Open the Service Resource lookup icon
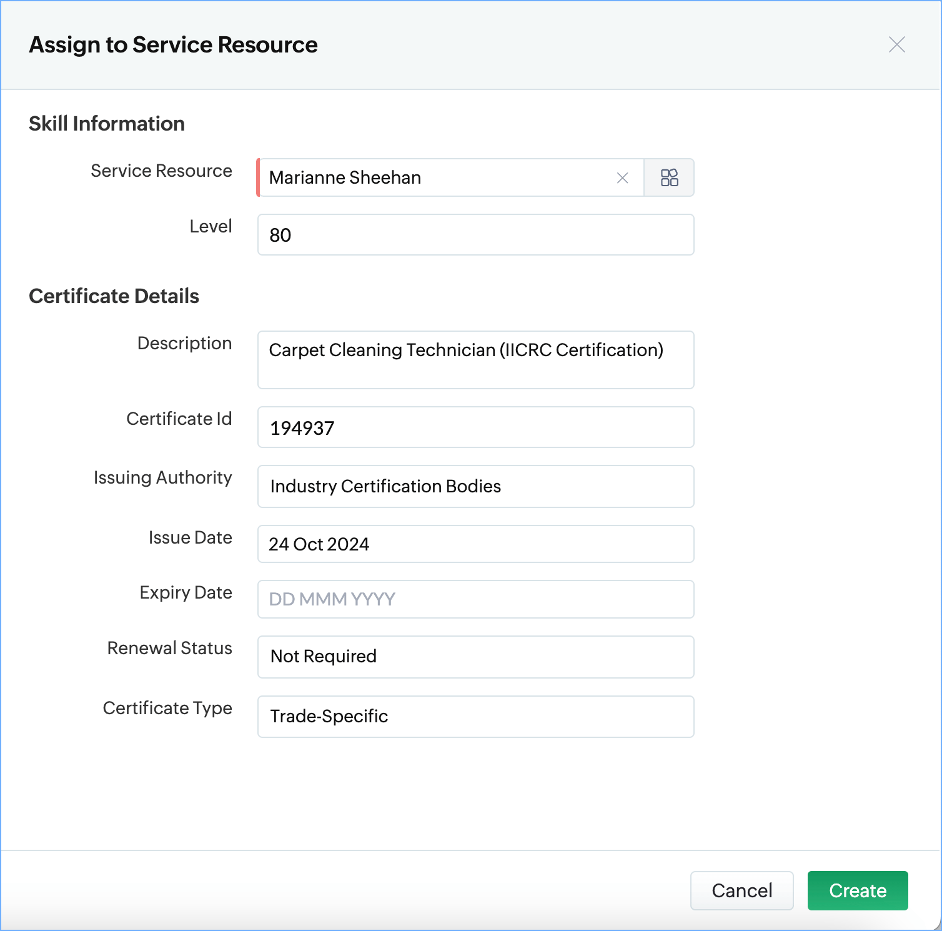 669,178
